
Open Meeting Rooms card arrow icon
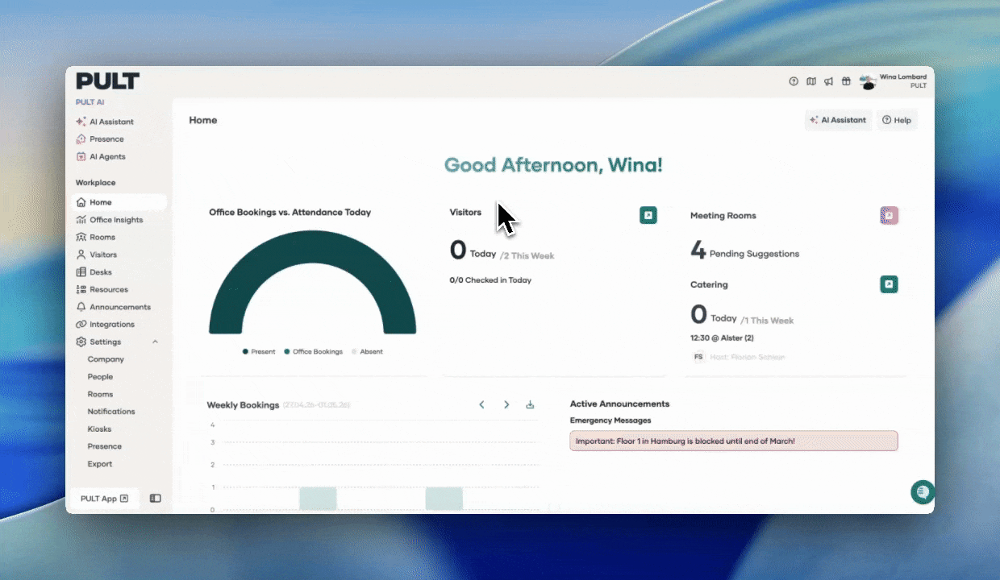point(889,215)
